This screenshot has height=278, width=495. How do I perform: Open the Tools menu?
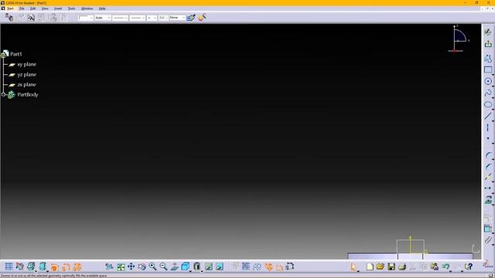click(x=72, y=8)
